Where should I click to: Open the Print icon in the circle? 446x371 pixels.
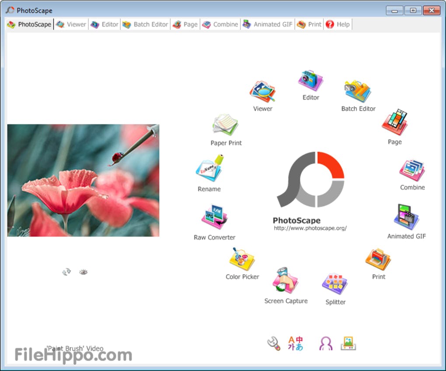click(x=378, y=259)
